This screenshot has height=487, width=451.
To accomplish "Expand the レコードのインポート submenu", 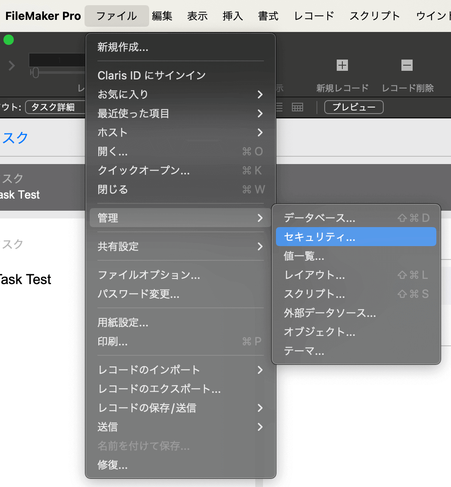I will [181, 370].
